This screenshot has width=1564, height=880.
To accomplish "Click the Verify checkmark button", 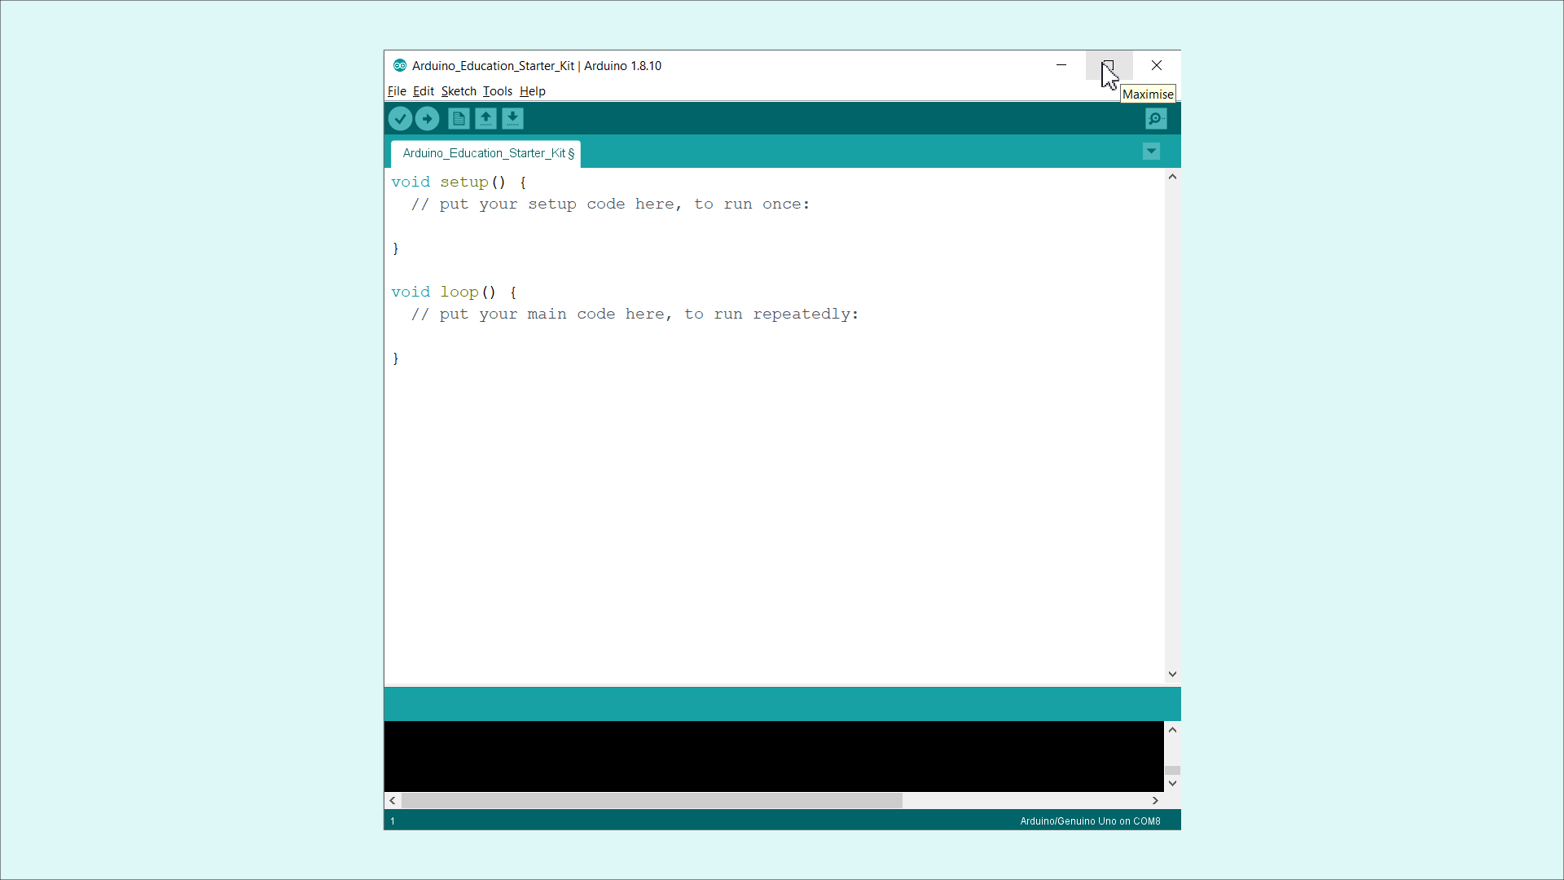I will [400, 119].
